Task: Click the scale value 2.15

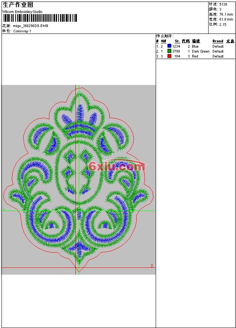Action: point(223,24)
